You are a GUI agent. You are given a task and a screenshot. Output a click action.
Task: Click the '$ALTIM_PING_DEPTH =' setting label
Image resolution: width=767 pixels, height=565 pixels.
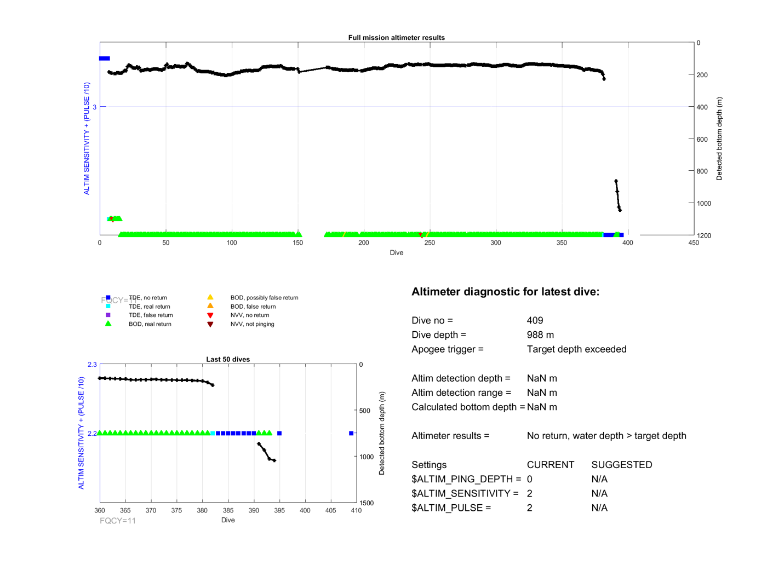(466, 479)
